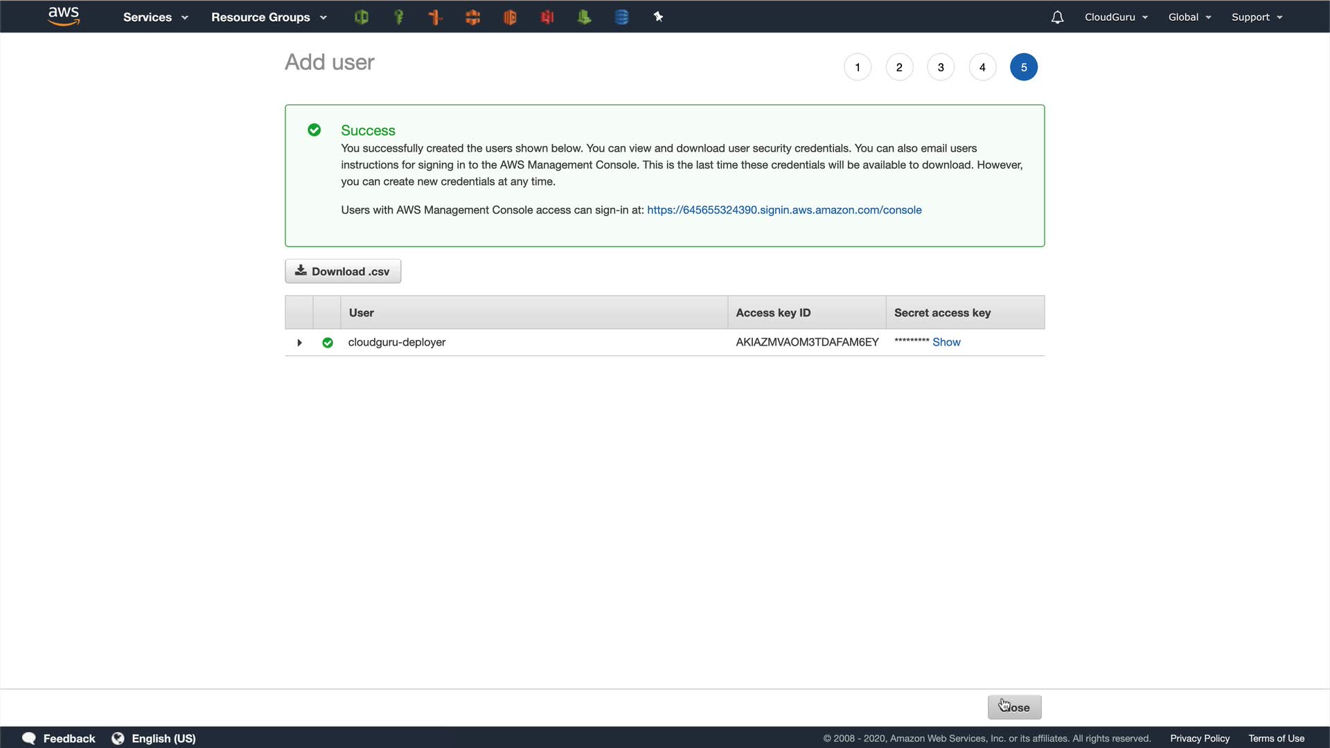Open the red S3 service shortcut

[547, 17]
